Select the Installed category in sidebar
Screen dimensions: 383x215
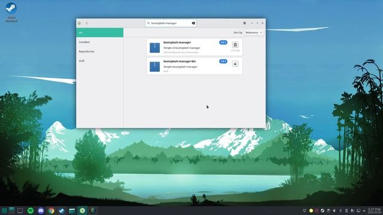pyautogui.click(x=100, y=42)
